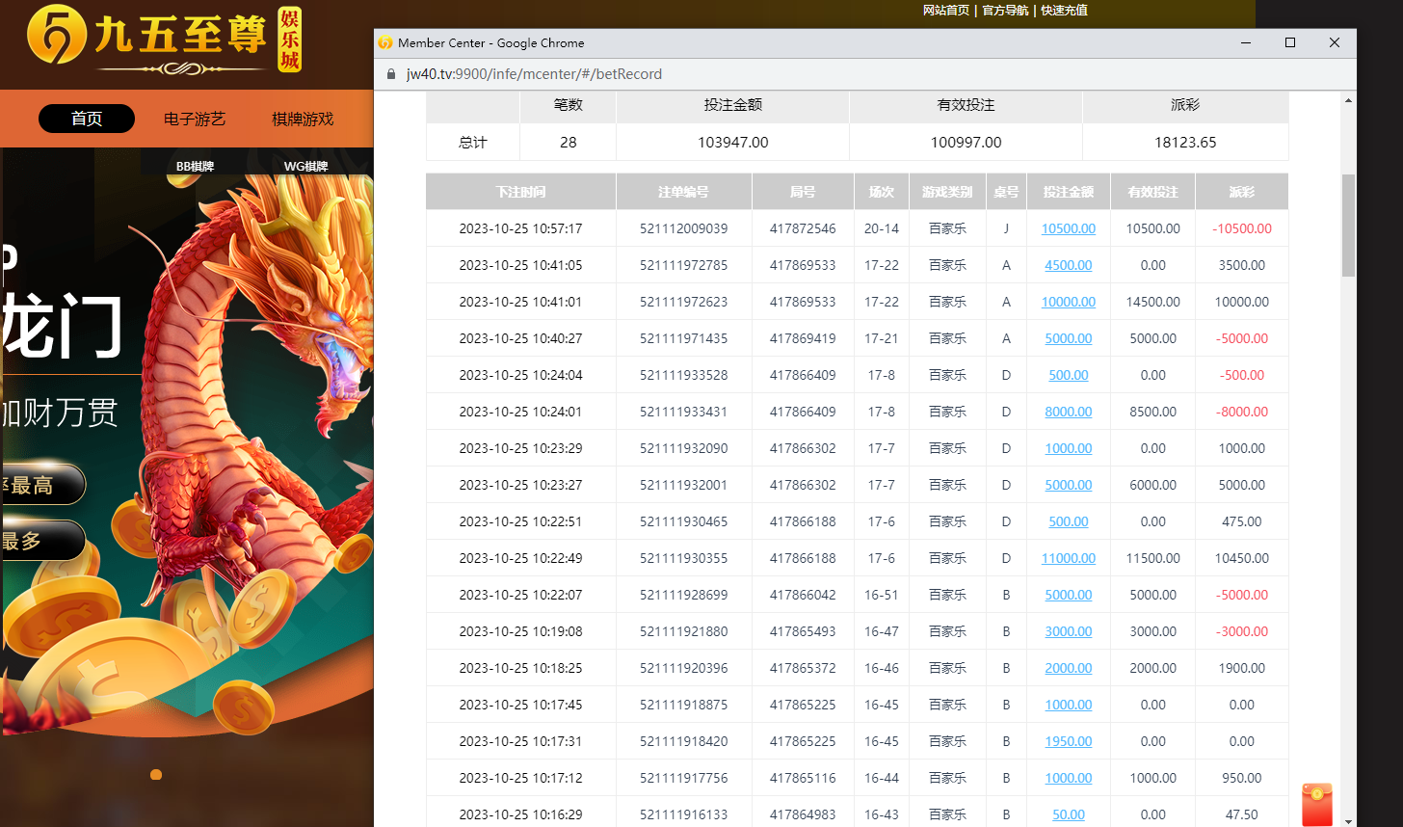
Task: Open bet amount link 2000.00
Action: point(1069,668)
